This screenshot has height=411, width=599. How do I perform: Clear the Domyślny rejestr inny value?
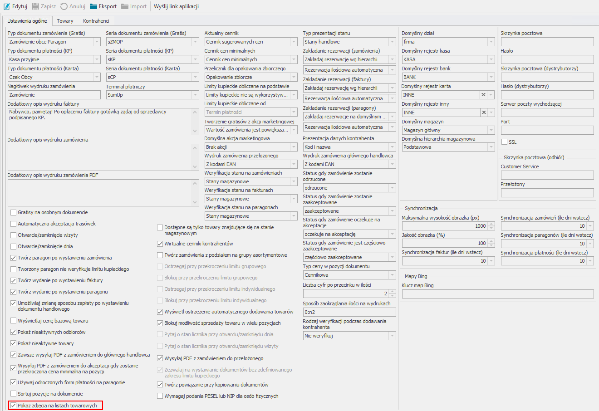483,113
